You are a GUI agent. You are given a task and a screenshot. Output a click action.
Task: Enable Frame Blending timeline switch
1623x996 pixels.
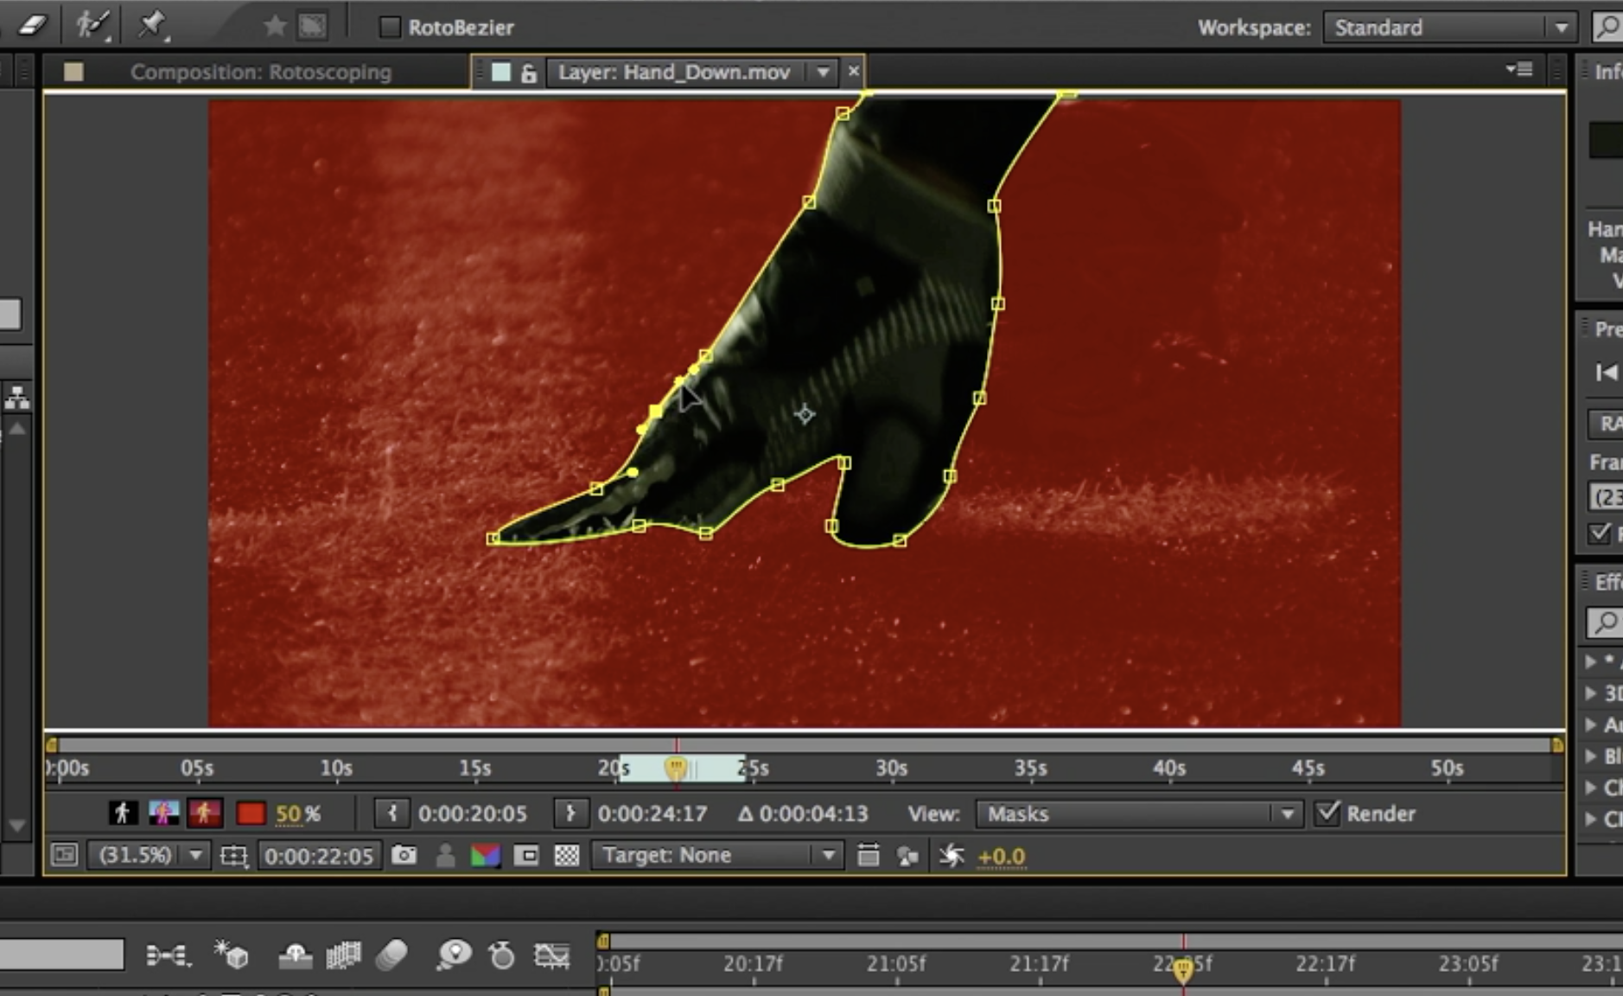pyautogui.click(x=343, y=955)
